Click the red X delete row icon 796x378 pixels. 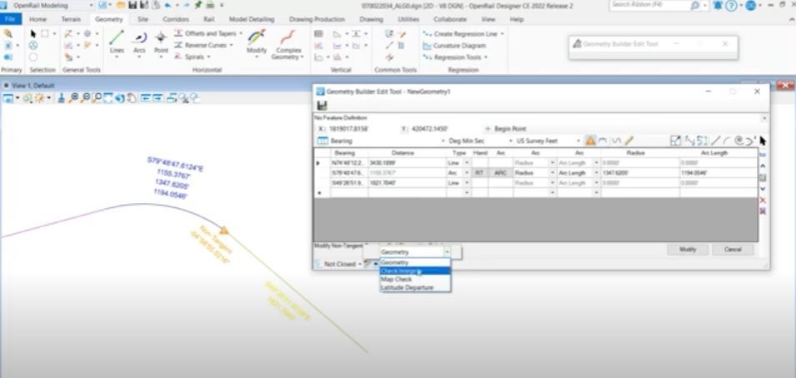pyautogui.click(x=763, y=201)
